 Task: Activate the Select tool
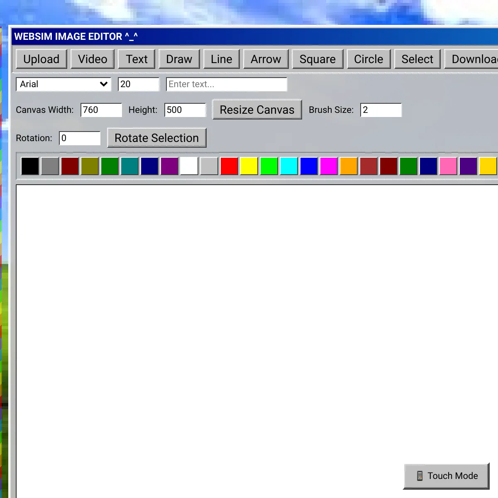417,59
